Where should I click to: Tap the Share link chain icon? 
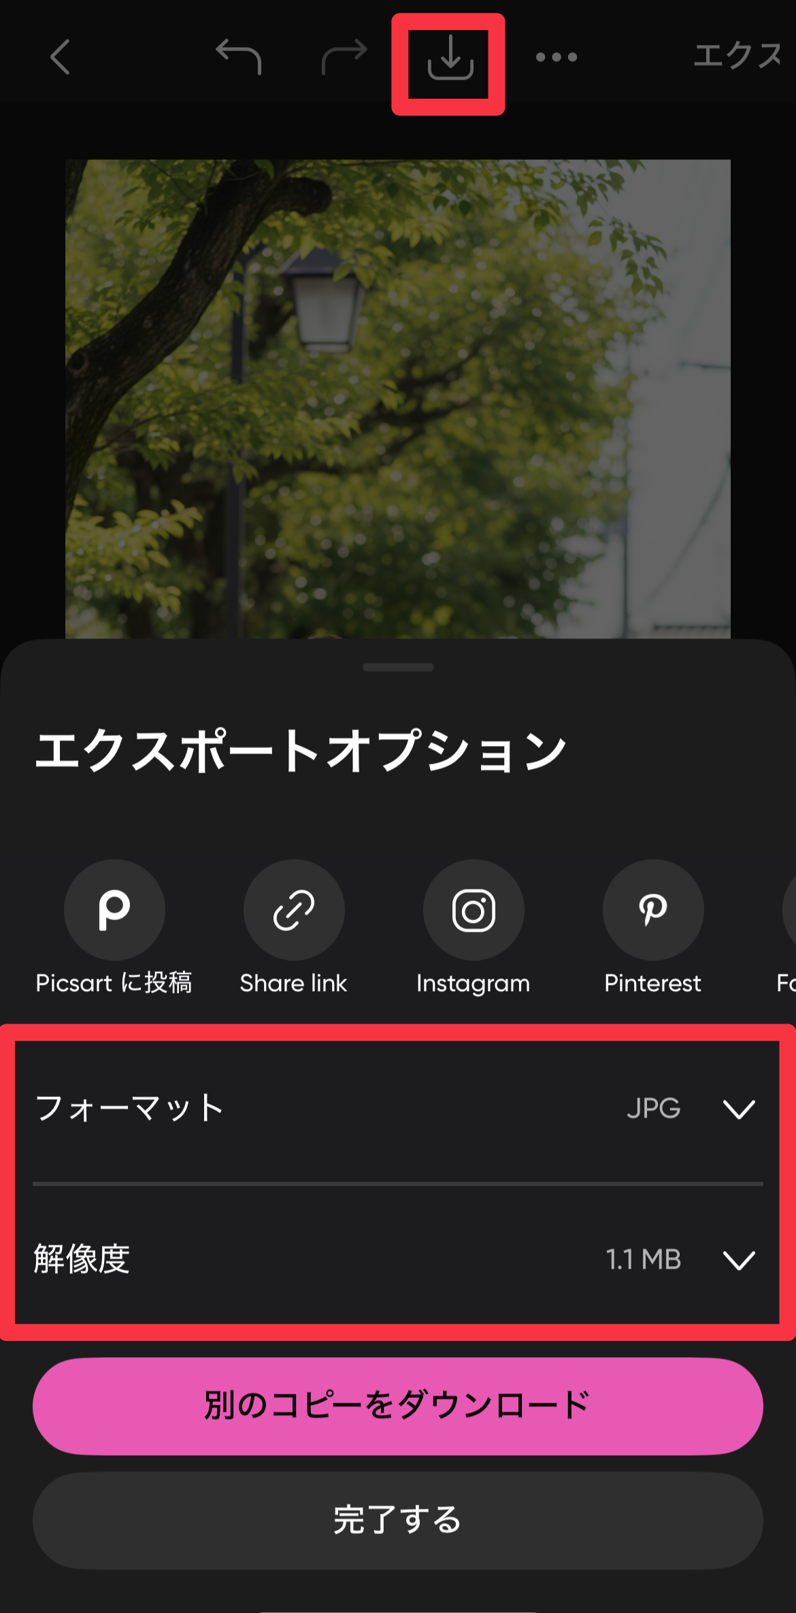pos(294,910)
